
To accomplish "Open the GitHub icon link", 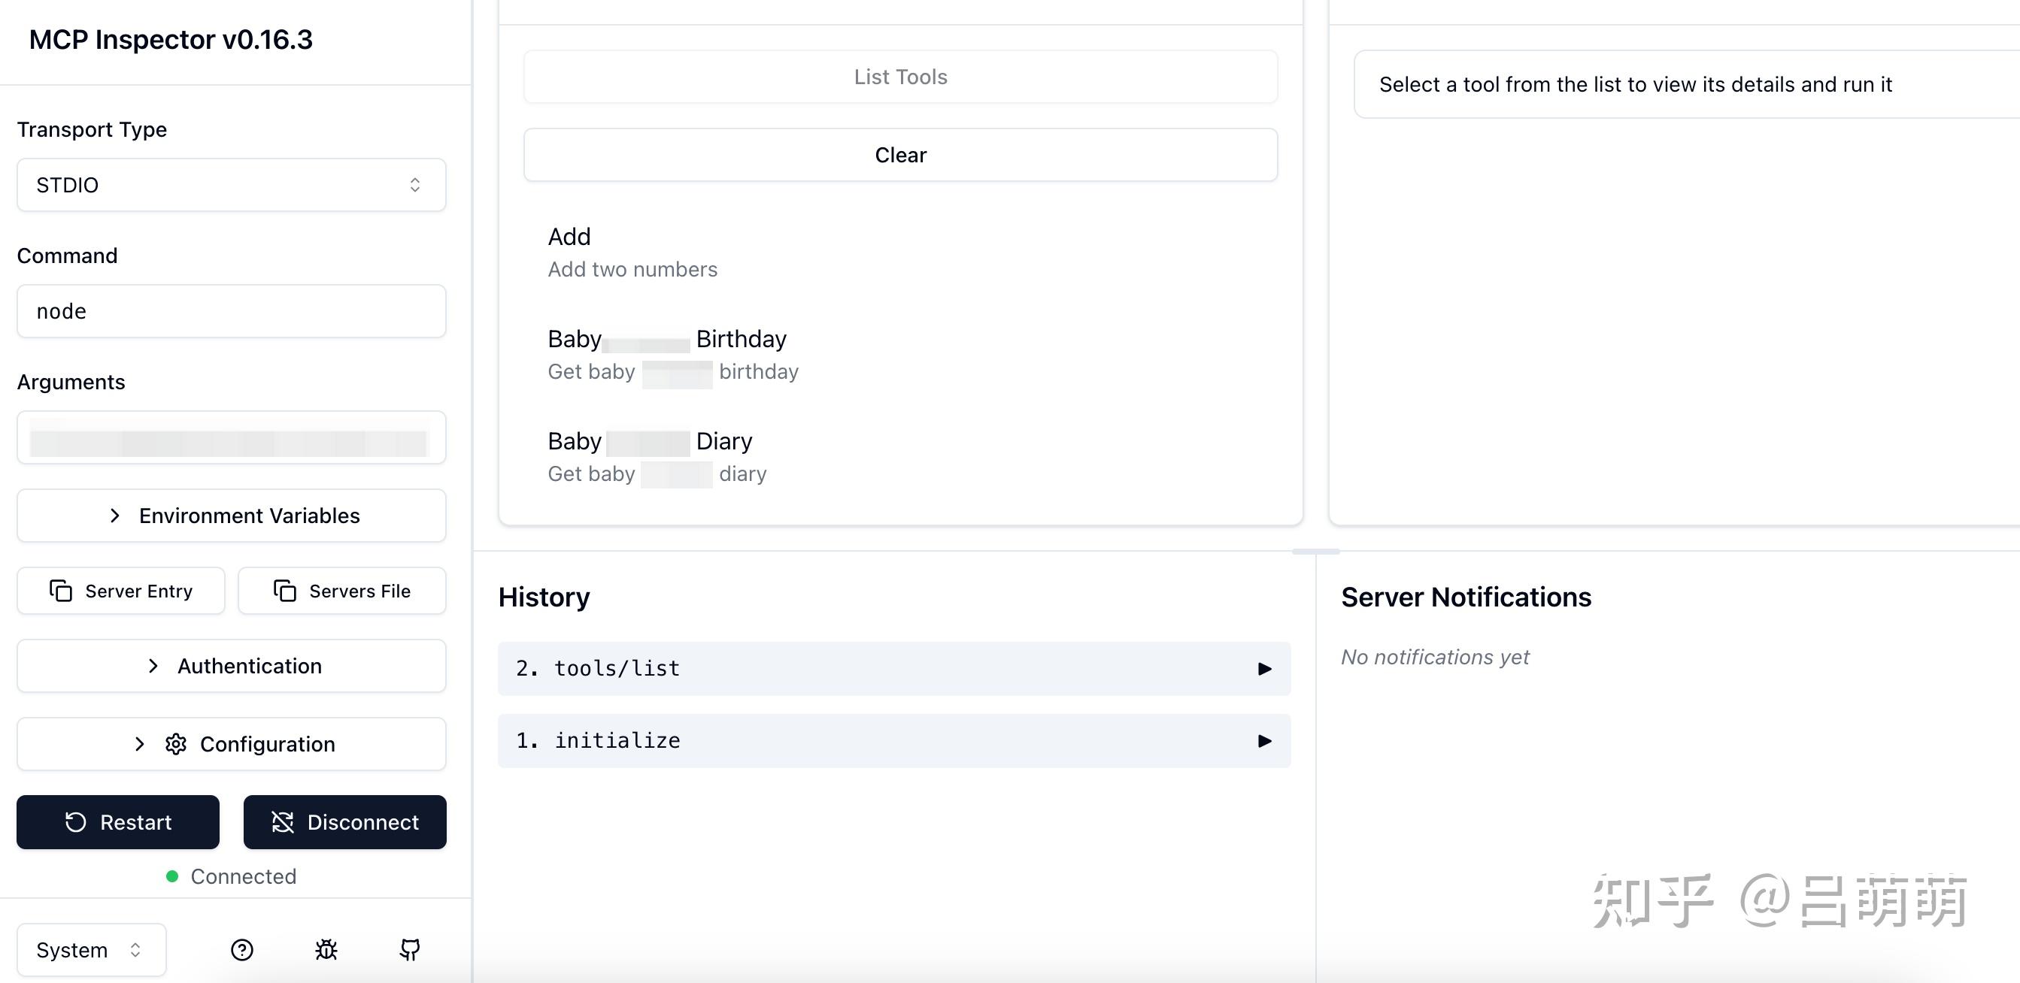I will click(x=410, y=950).
